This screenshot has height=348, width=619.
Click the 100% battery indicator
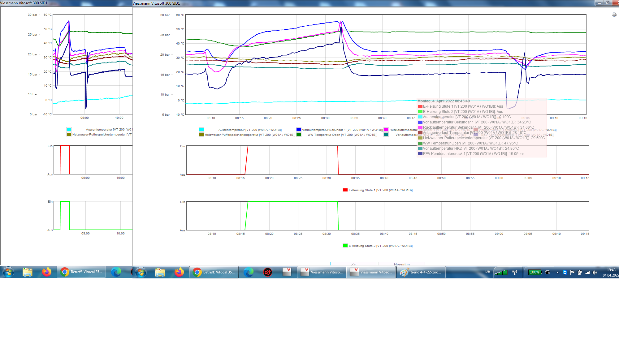(x=535, y=272)
